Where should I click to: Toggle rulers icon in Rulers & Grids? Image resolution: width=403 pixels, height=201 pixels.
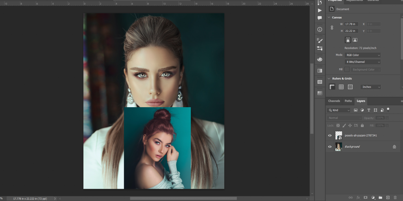pyautogui.click(x=332, y=87)
